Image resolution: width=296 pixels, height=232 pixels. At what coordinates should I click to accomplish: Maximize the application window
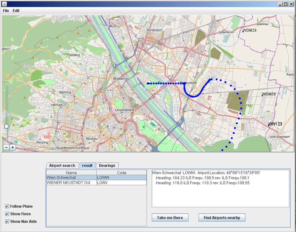(286, 4)
